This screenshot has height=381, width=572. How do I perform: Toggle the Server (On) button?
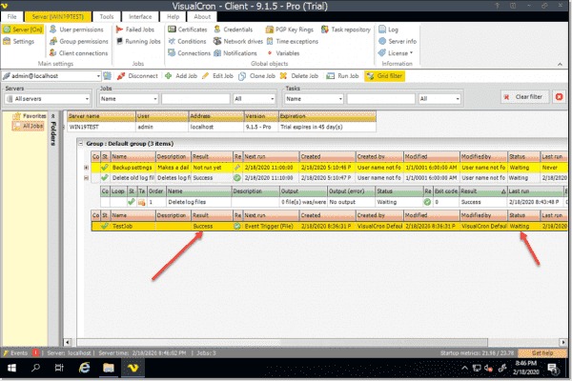[23, 30]
